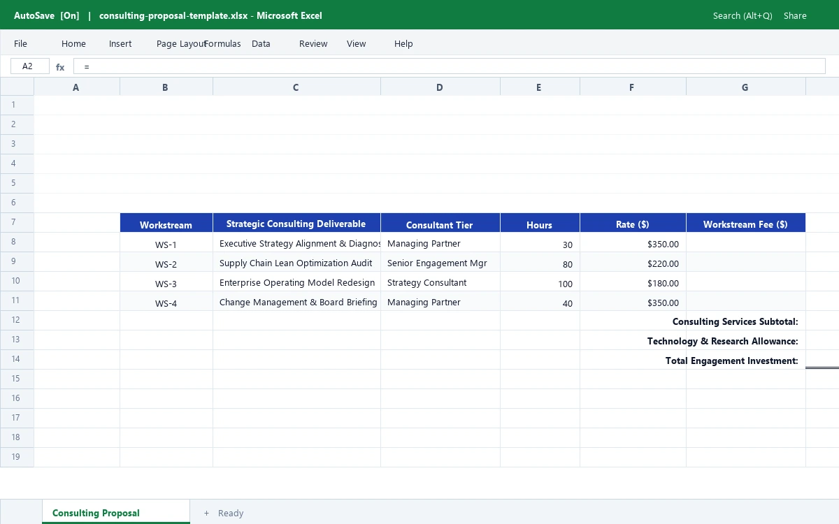Viewport: 839px width, 524px height.
Task: Click Change Management & Board Briefing cell
Action: (x=296, y=301)
